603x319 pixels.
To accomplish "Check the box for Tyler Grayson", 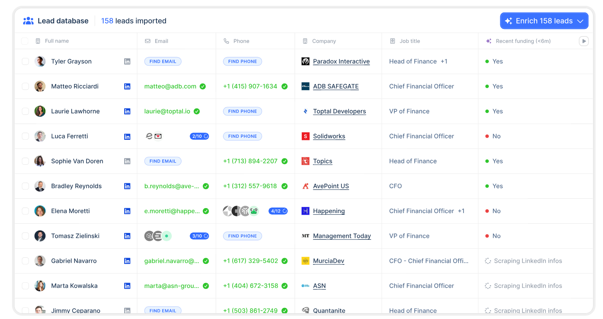I will point(25,61).
